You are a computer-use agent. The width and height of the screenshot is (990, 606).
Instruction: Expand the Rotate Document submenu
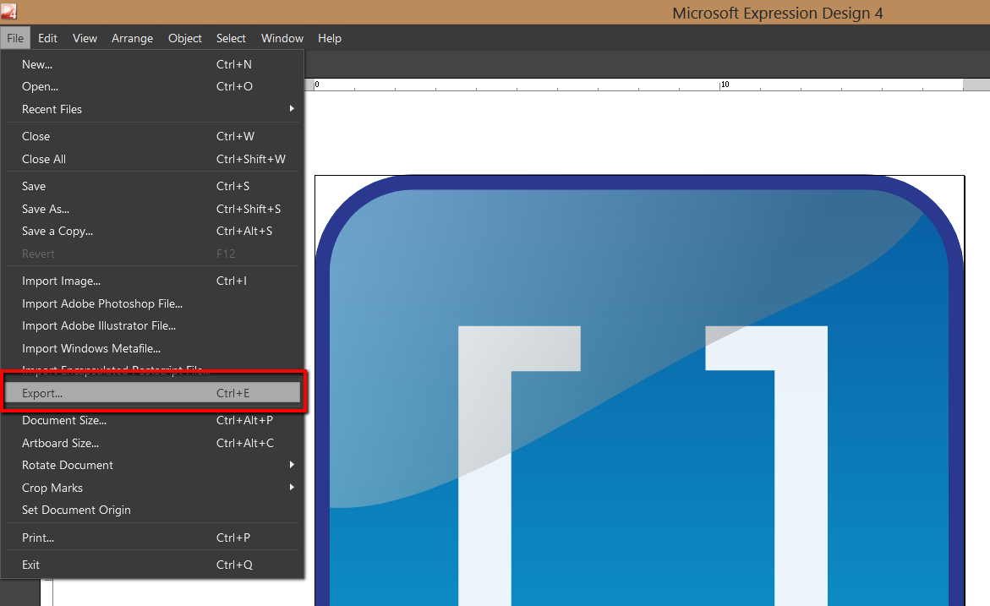tap(152, 465)
